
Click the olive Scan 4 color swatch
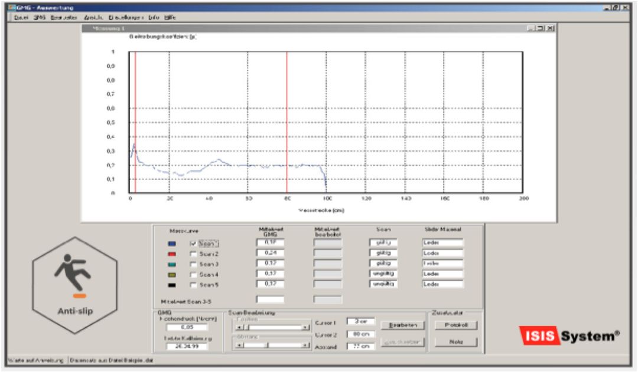point(172,275)
